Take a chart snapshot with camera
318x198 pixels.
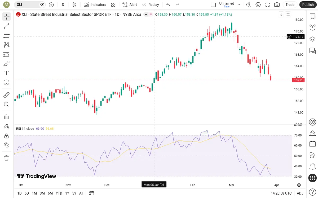pos(277,5)
